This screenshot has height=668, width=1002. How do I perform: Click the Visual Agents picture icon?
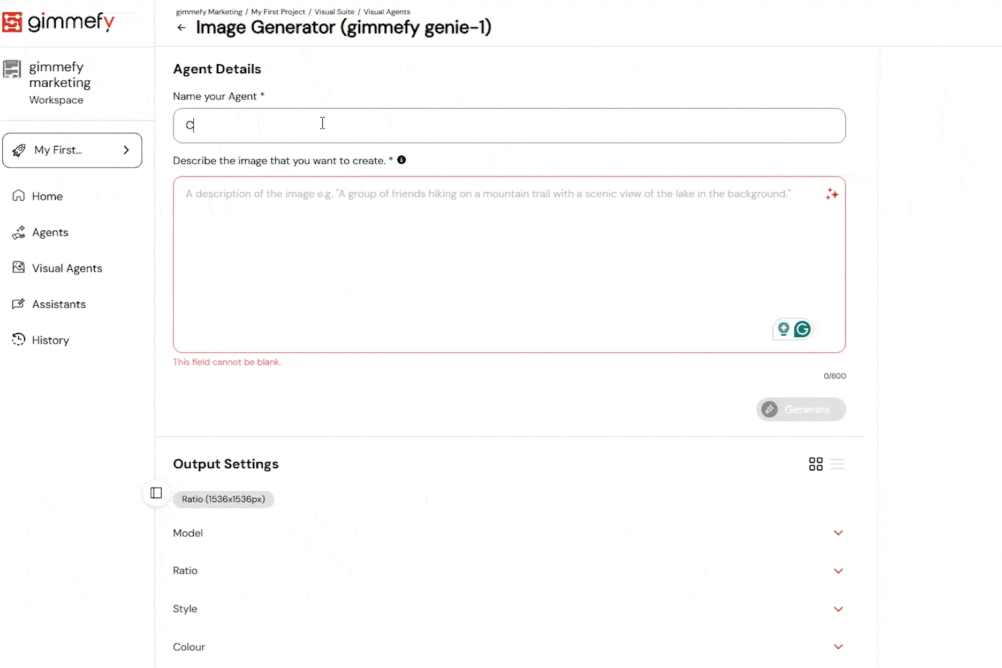click(19, 267)
